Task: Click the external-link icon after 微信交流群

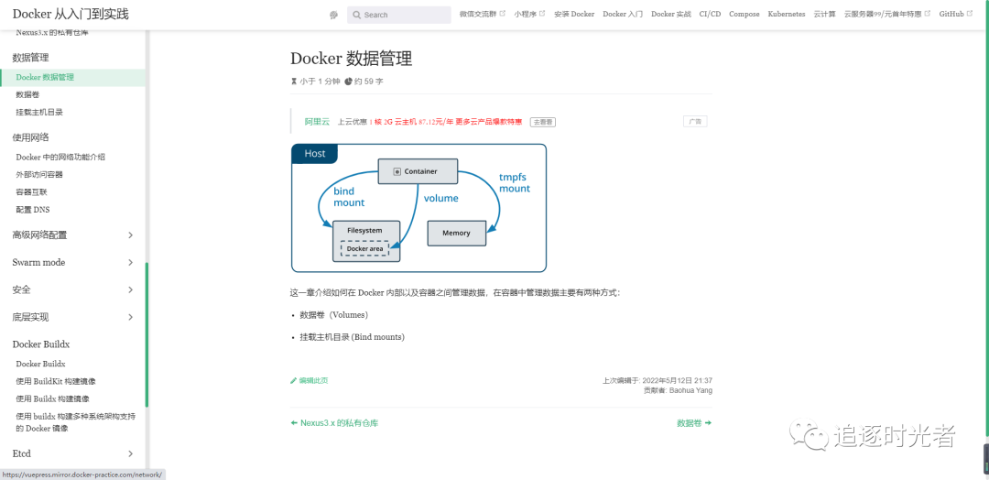Action: pos(503,13)
